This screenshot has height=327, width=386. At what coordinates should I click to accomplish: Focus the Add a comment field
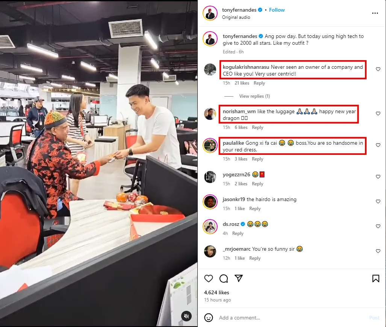point(292,318)
